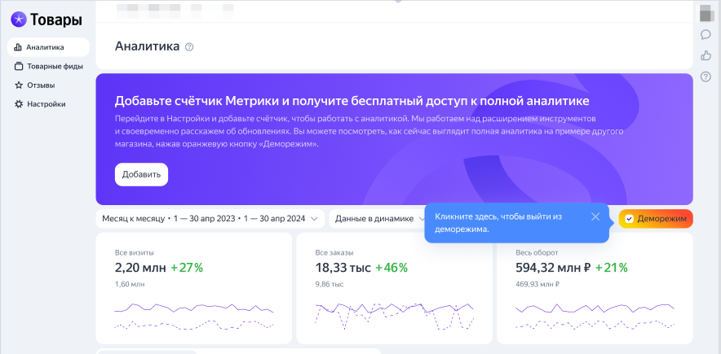Click the Весь оборот label
The image size is (721, 354).
click(x=536, y=252)
